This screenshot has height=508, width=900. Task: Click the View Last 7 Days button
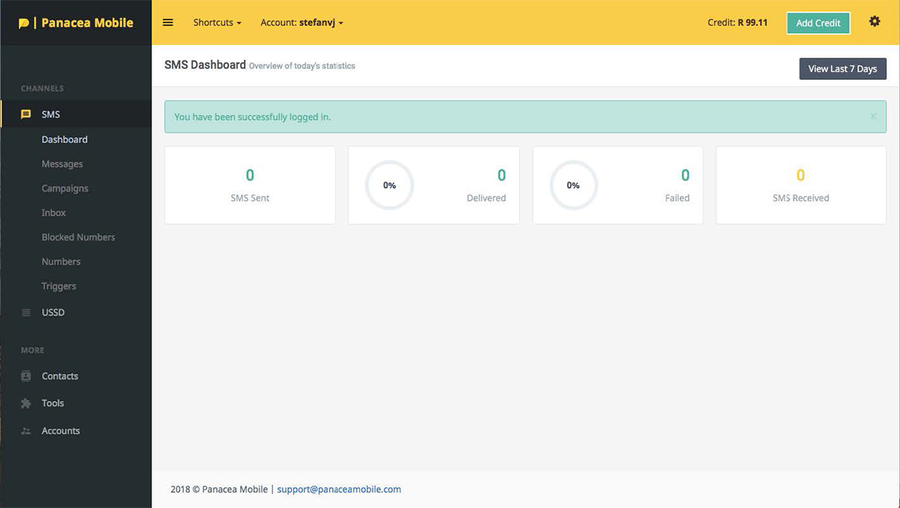click(842, 69)
